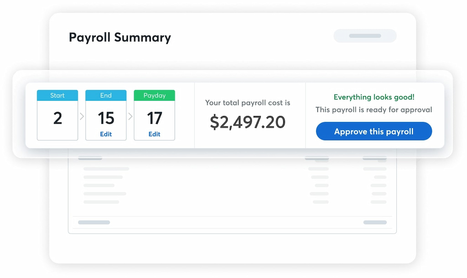
Task: Open the Start date card
Action: point(57,114)
